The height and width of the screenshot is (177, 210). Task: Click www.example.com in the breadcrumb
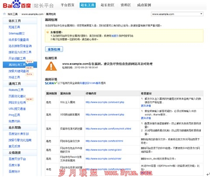pyautogui.click(x=32, y=14)
